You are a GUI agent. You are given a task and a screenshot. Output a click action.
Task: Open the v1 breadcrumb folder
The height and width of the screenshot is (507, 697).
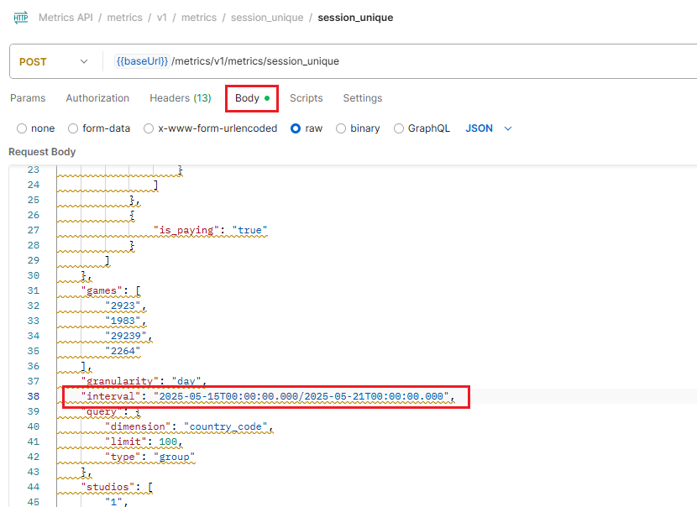click(x=162, y=18)
